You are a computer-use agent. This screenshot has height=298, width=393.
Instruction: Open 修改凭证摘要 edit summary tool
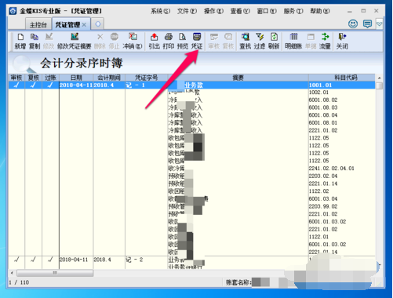75,42
